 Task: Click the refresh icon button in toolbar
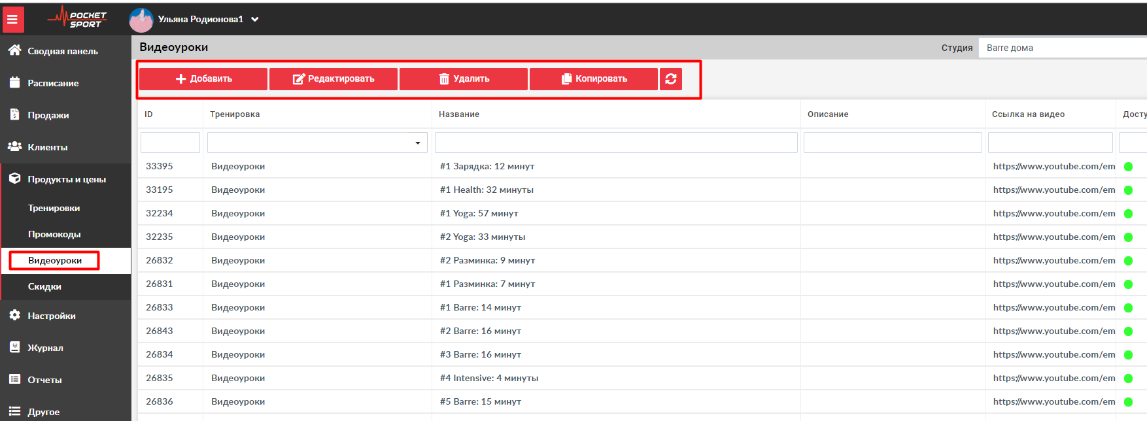670,79
